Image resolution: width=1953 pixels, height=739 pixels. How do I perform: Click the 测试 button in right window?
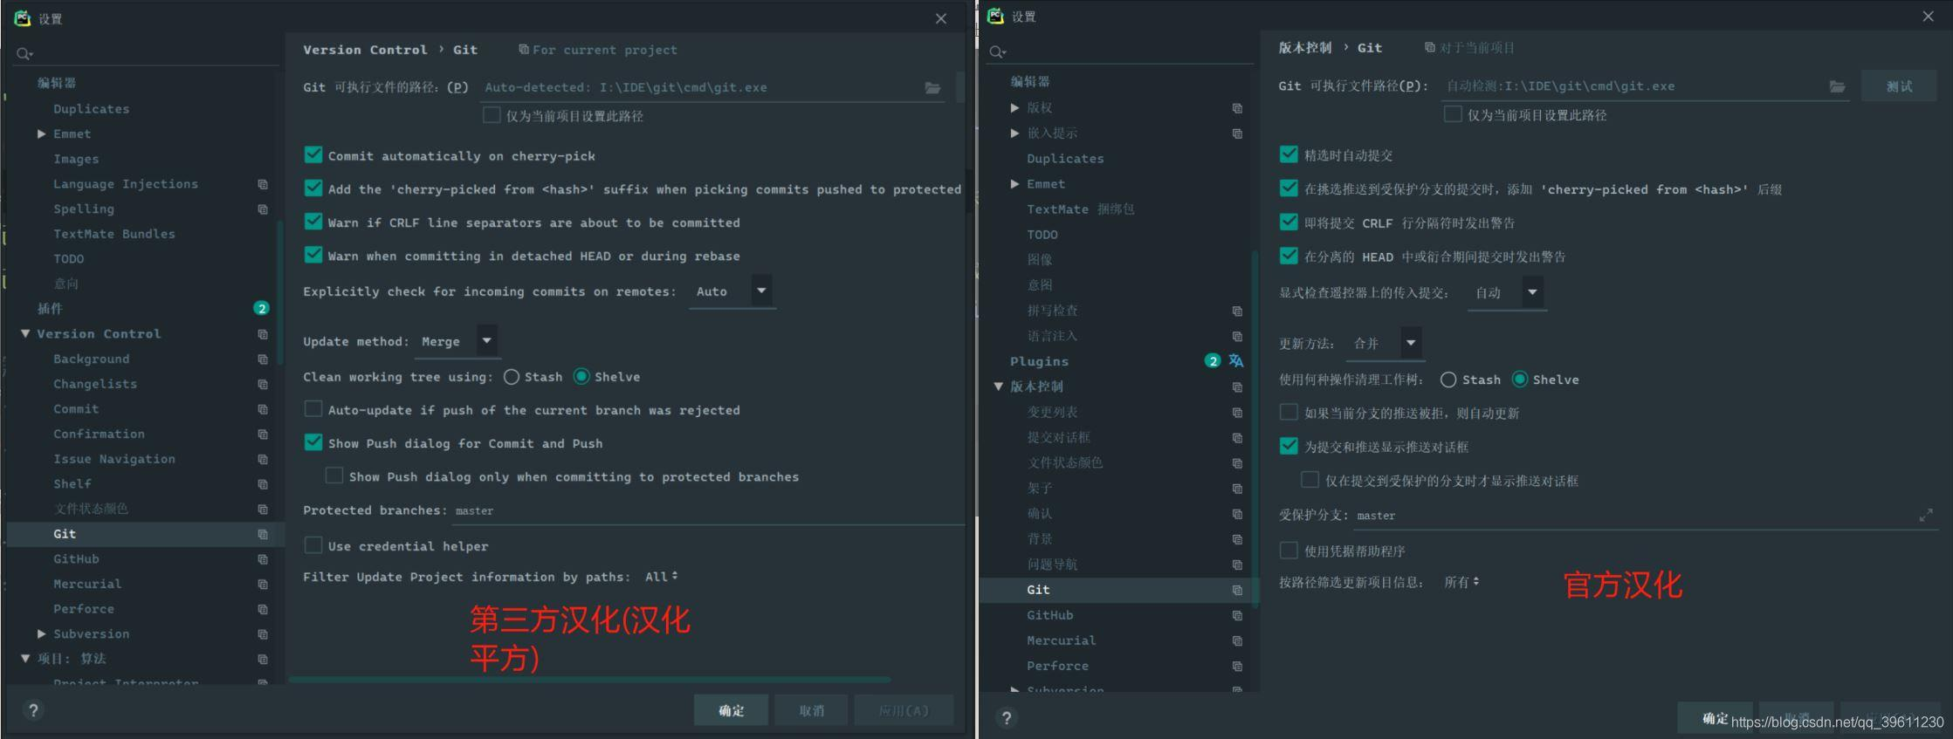point(1899,86)
